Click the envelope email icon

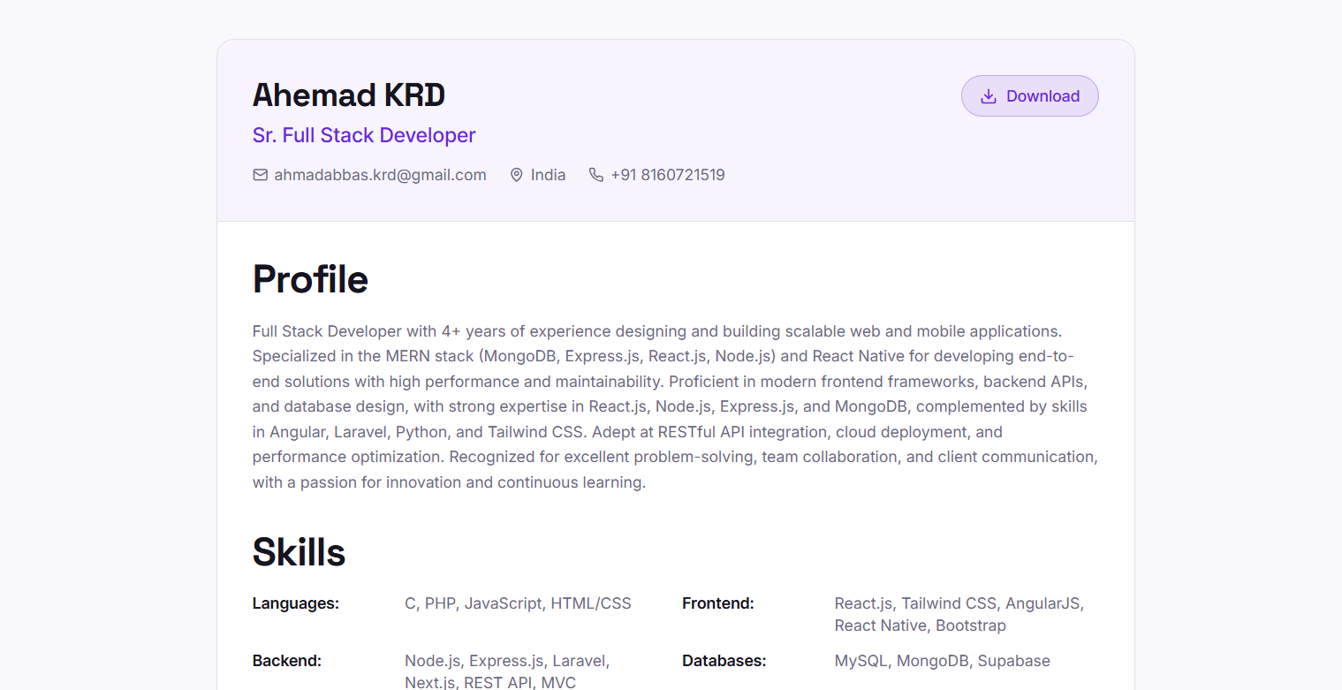260,175
